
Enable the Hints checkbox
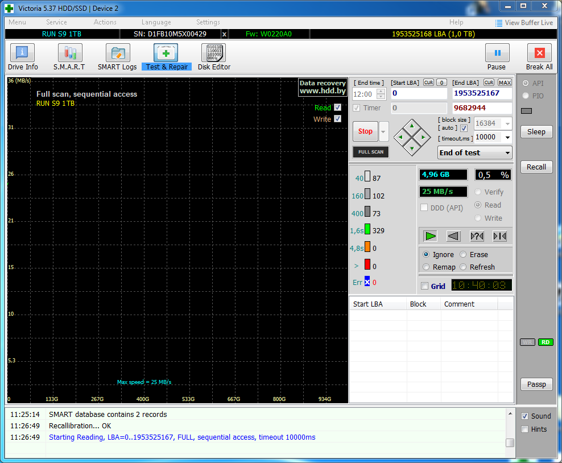(524, 429)
